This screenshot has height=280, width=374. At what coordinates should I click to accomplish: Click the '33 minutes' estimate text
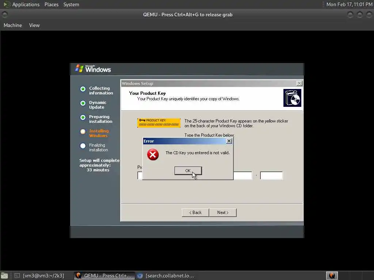tap(98, 170)
